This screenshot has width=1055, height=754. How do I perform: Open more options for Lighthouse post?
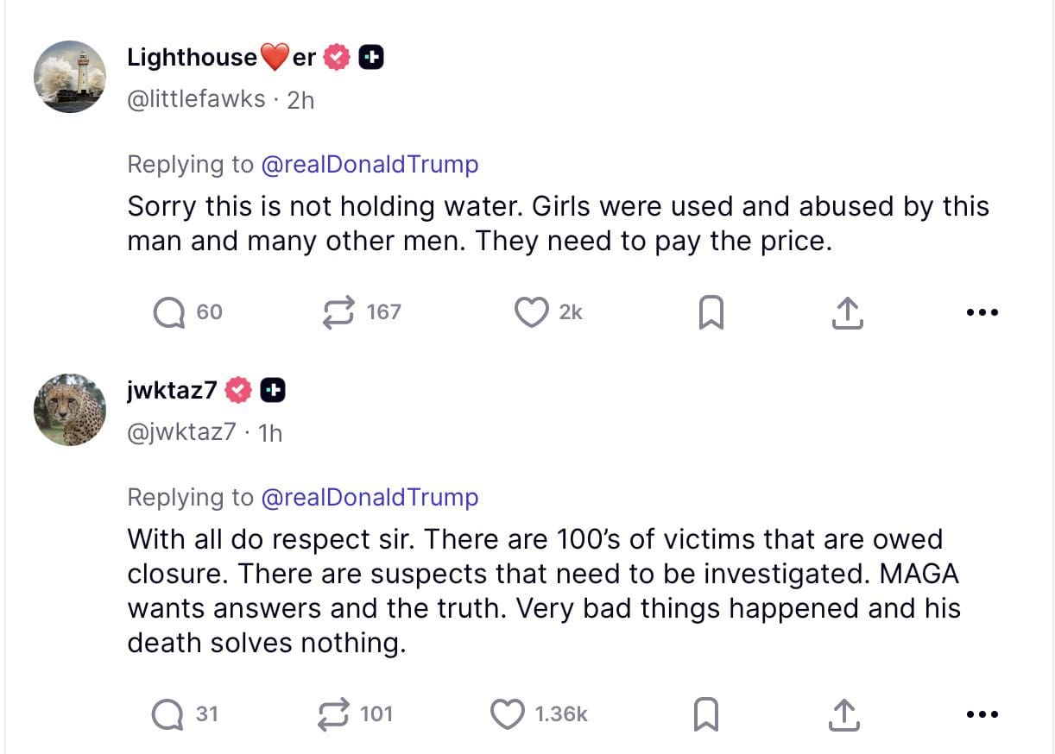(982, 312)
